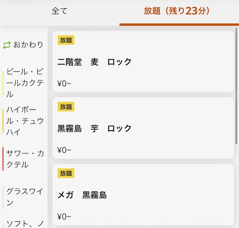
Task: Tap the 放題 badge on 黒霧島 芋 ロック
Action: click(66, 107)
